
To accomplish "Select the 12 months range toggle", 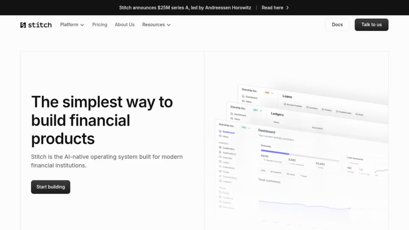I will pos(276,172).
